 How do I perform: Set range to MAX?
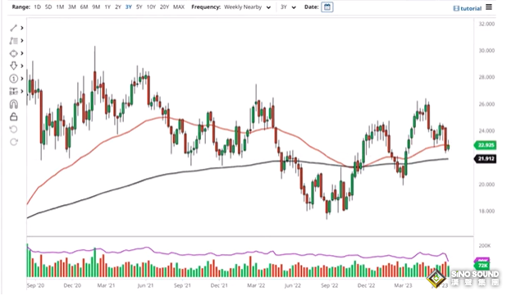coord(179,7)
